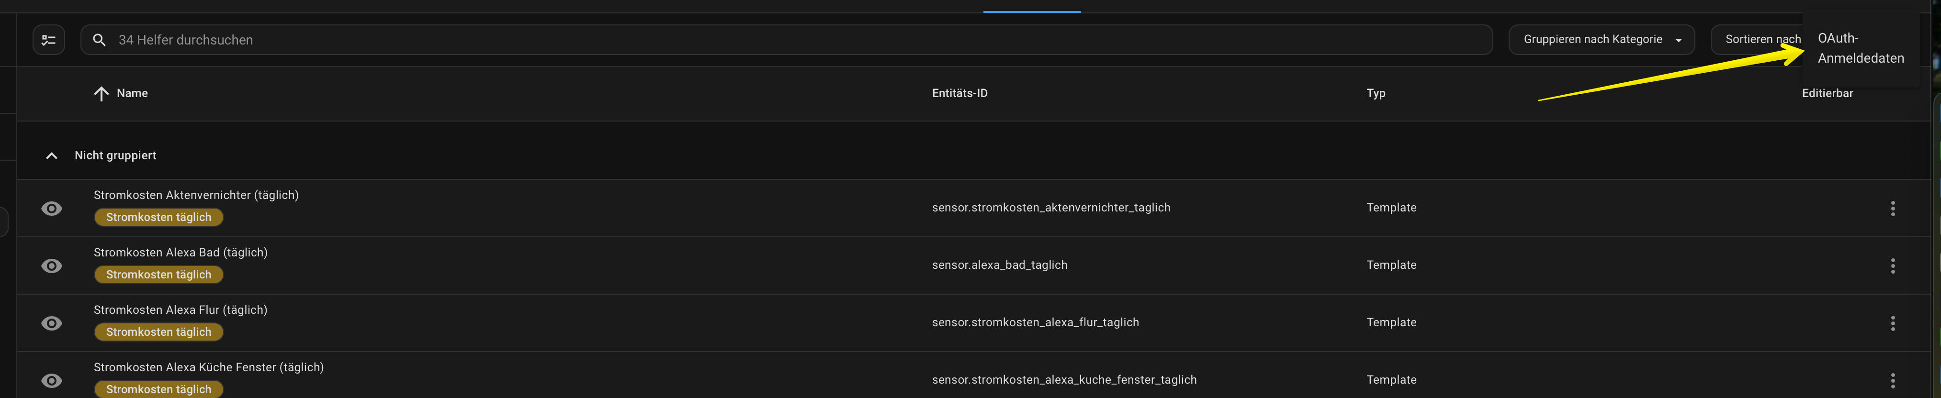Viewport: 1941px width, 398px height.
Task: Toggle eye icon for Stromkosten Aktenvernichter row
Action: coord(51,209)
